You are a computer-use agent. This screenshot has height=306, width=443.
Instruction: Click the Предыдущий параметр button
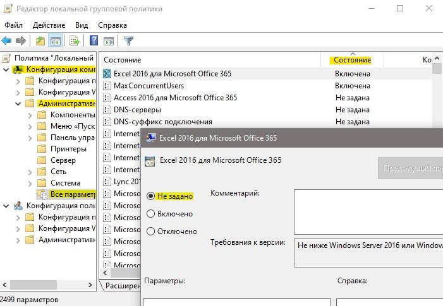click(x=410, y=168)
